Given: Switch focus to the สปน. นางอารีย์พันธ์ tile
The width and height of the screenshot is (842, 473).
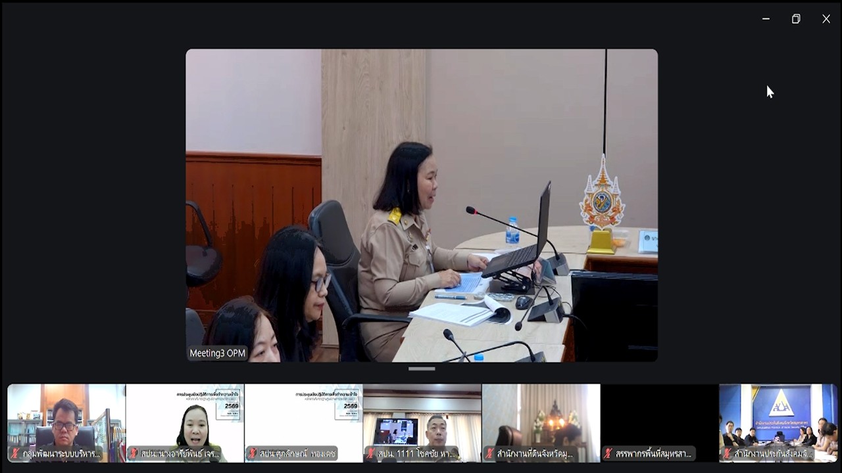Looking at the screenshot, I should [184, 423].
